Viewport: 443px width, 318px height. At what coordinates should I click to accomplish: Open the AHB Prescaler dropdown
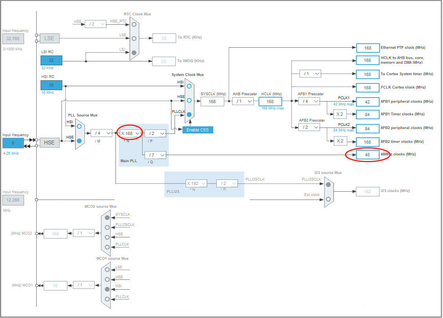click(x=243, y=101)
